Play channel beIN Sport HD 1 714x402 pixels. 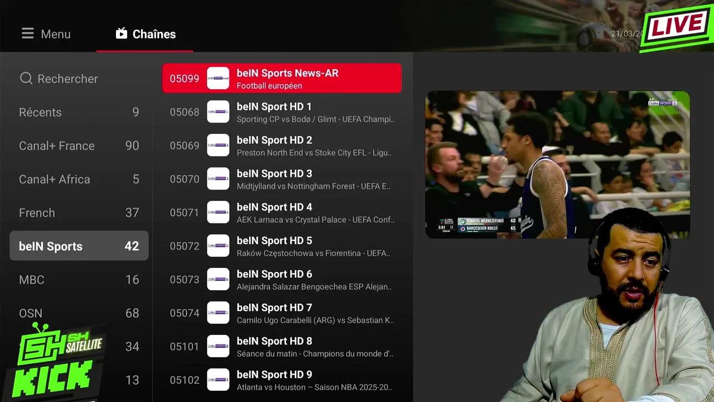tap(282, 112)
